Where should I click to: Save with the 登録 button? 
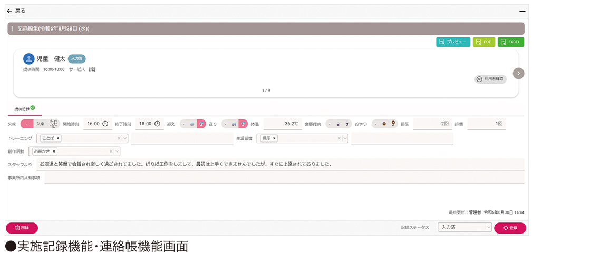(x=510, y=228)
